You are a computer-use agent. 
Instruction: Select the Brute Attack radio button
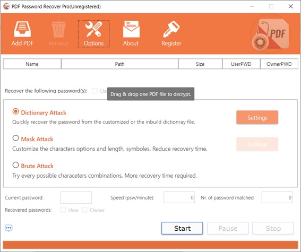click(15, 165)
